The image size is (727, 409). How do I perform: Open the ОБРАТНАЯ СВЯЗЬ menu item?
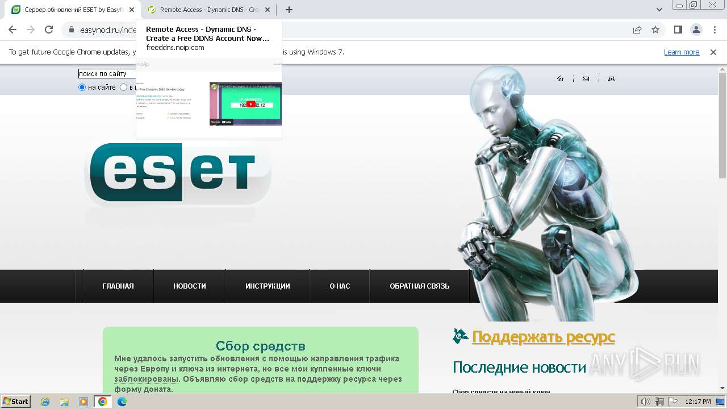(x=419, y=286)
